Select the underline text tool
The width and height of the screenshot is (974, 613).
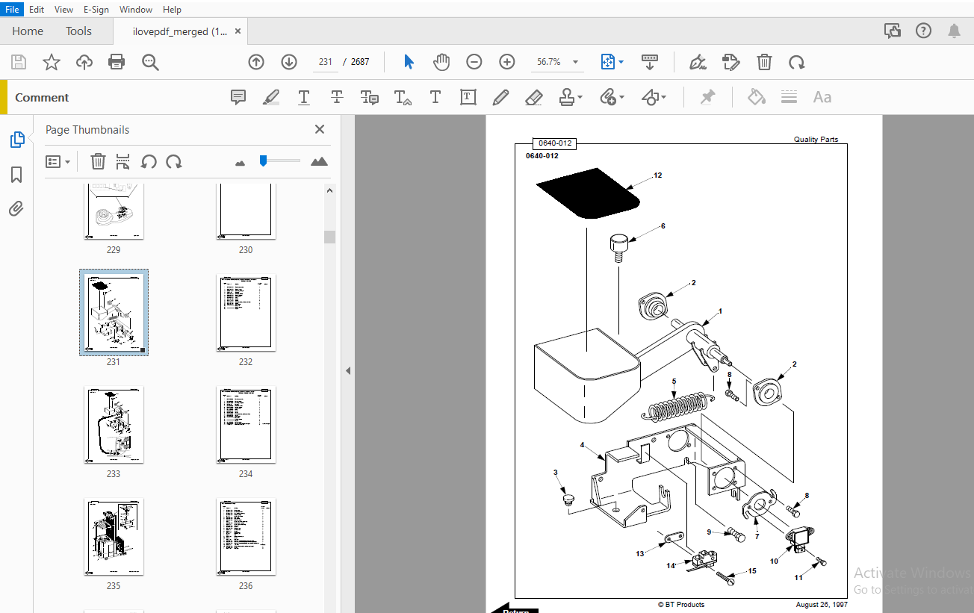pos(304,97)
